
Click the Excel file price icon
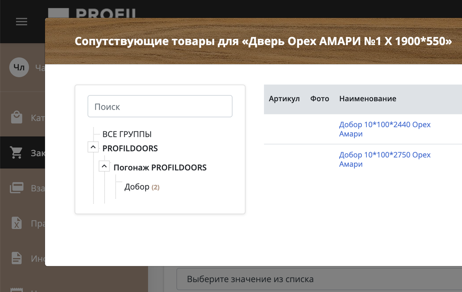[17, 223]
